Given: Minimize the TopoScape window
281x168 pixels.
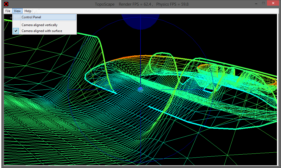Looking at the screenshot, I should click(256, 3).
